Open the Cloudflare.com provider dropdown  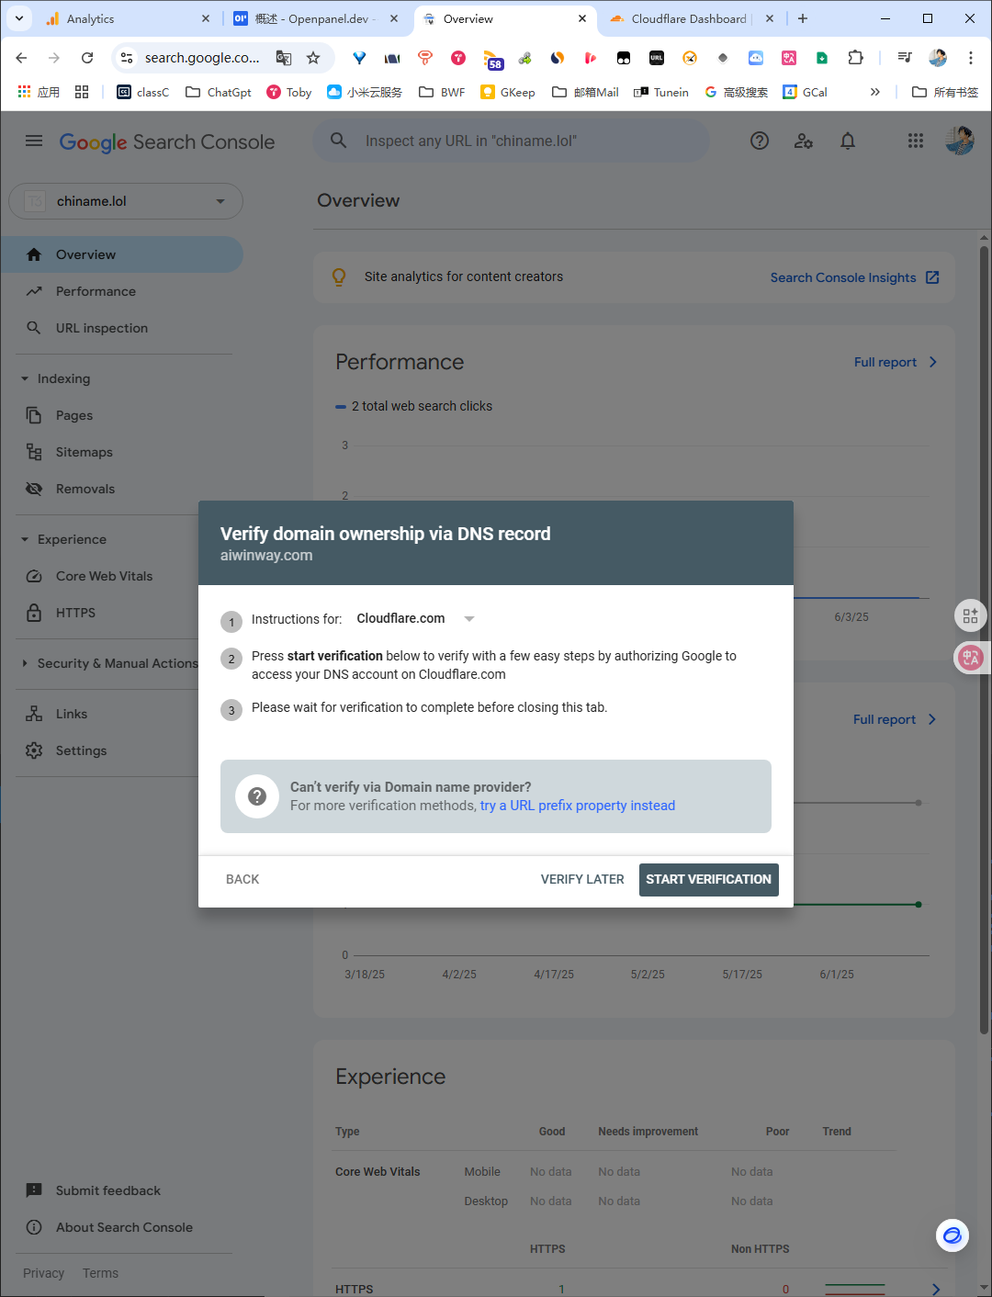415,619
